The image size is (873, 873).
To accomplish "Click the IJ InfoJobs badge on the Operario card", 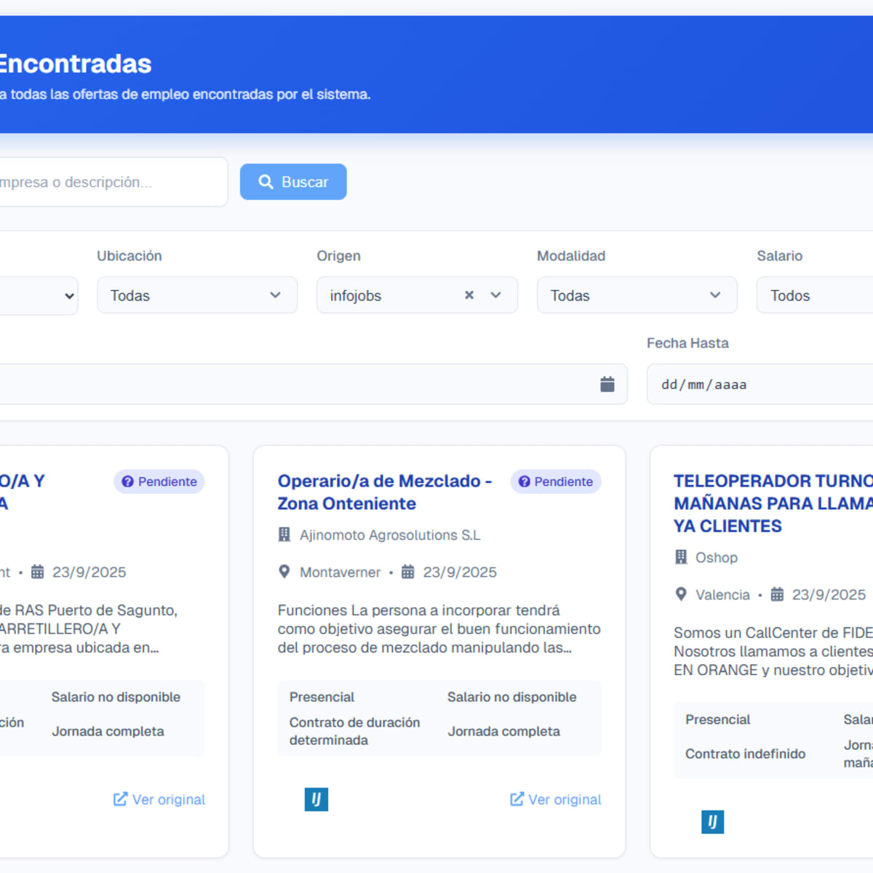I will [x=316, y=799].
